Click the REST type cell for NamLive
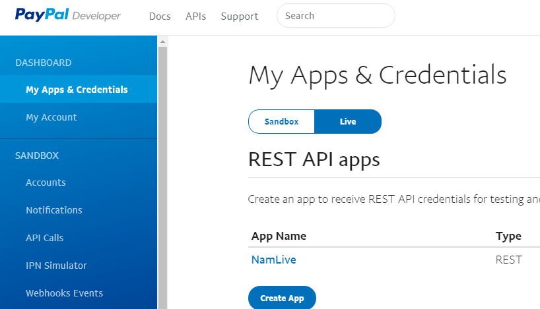Viewport: 540px width, 309px height. (x=509, y=260)
